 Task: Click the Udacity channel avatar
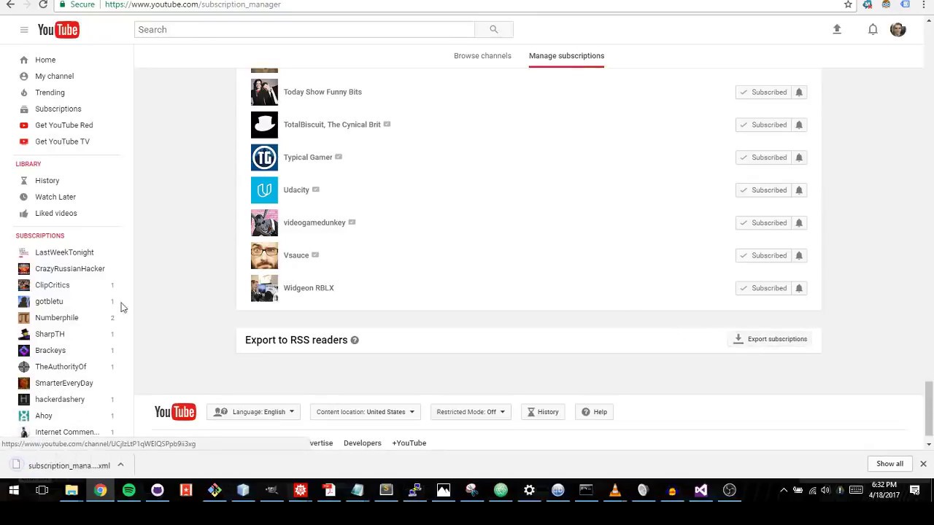[x=264, y=190]
